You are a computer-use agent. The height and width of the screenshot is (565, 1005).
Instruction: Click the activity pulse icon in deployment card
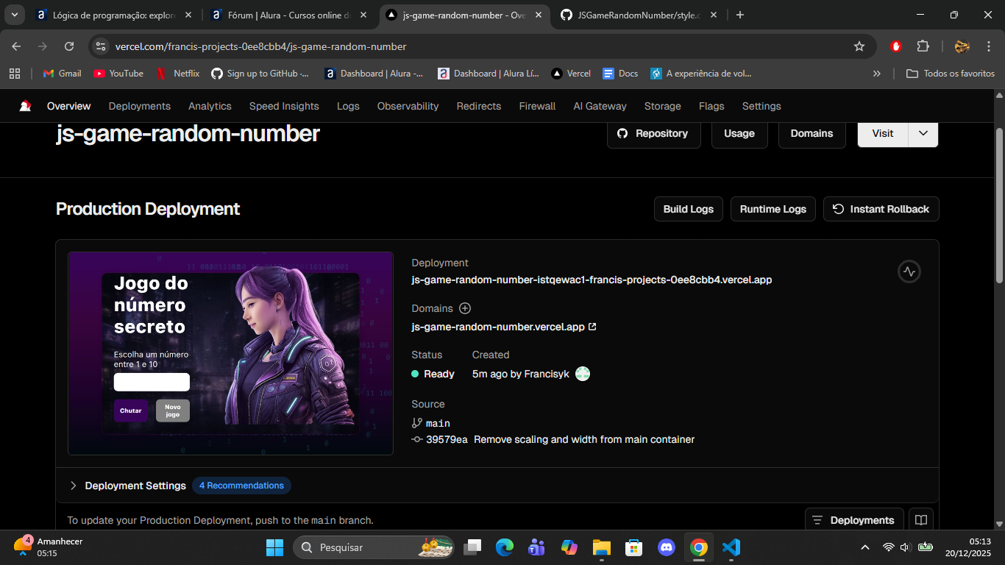pyautogui.click(x=909, y=271)
